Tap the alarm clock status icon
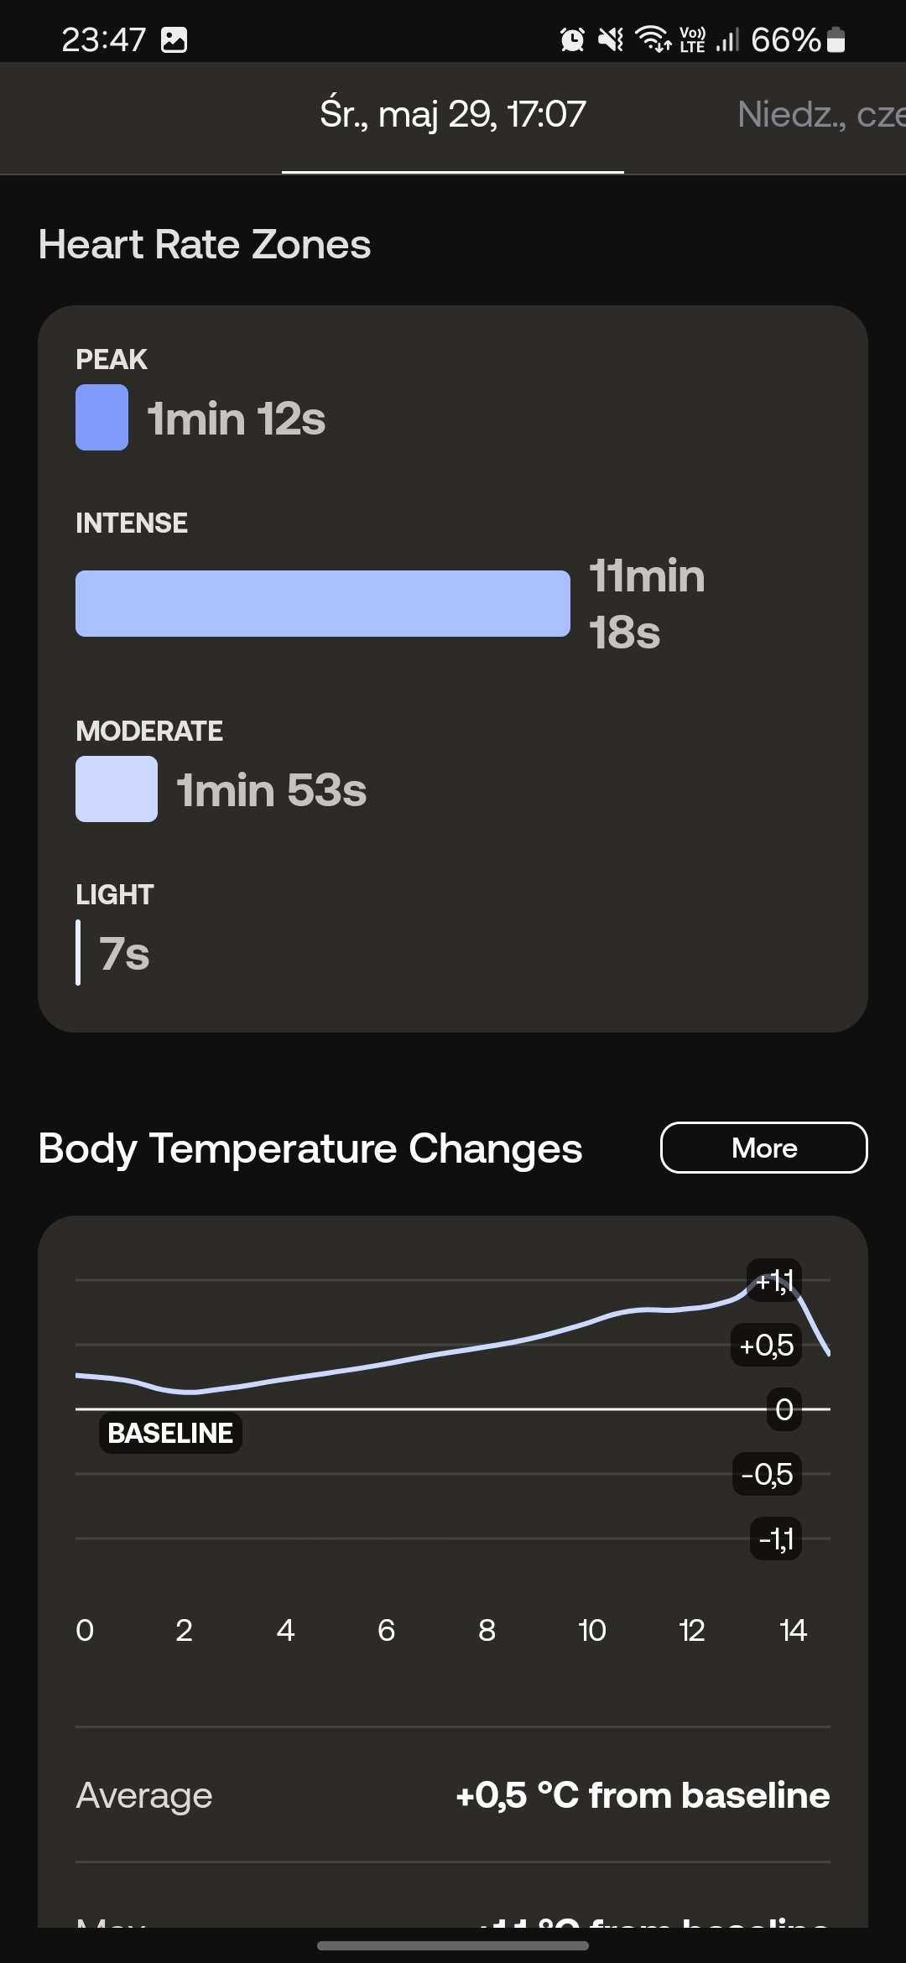This screenshot has height=1963, width=906. (572, 39)
